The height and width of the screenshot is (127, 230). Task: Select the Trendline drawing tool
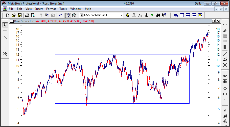[x=5, y=37]
